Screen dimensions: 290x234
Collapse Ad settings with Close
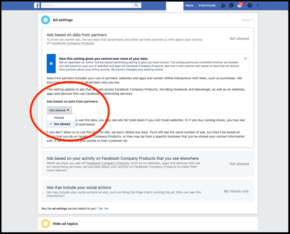pyautogui.click(x=247, y=20)
